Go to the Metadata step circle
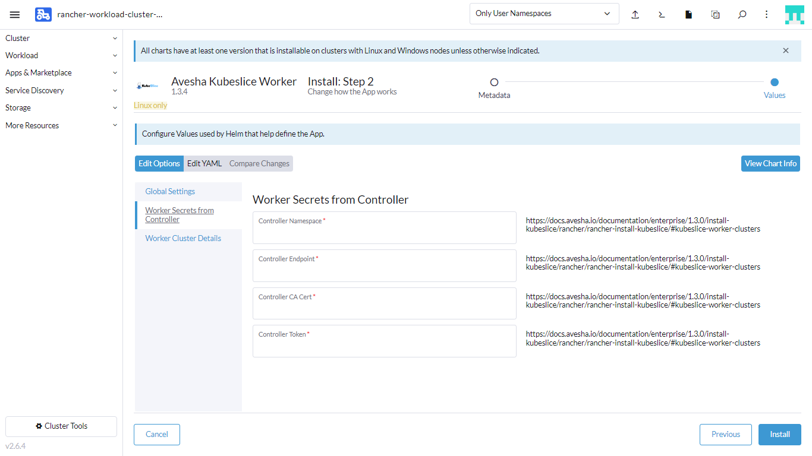This screenshot has height=456, width=812. coord(494,83)
